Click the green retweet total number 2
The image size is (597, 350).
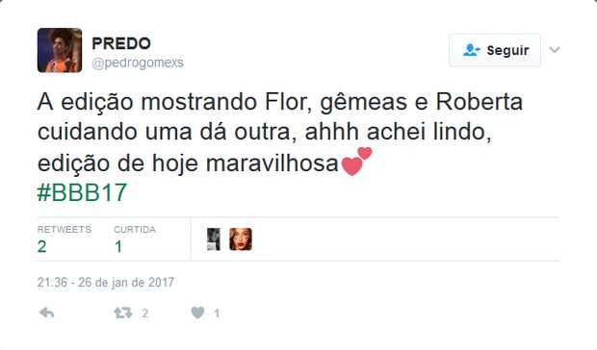coord(41,246)
